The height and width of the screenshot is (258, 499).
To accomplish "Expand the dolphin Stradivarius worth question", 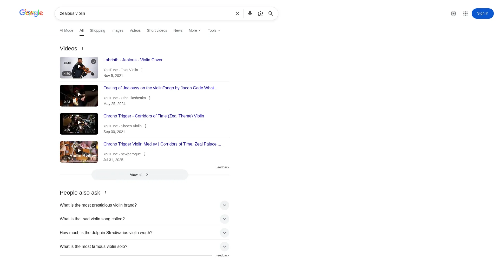I will click(x=224, y=233).
